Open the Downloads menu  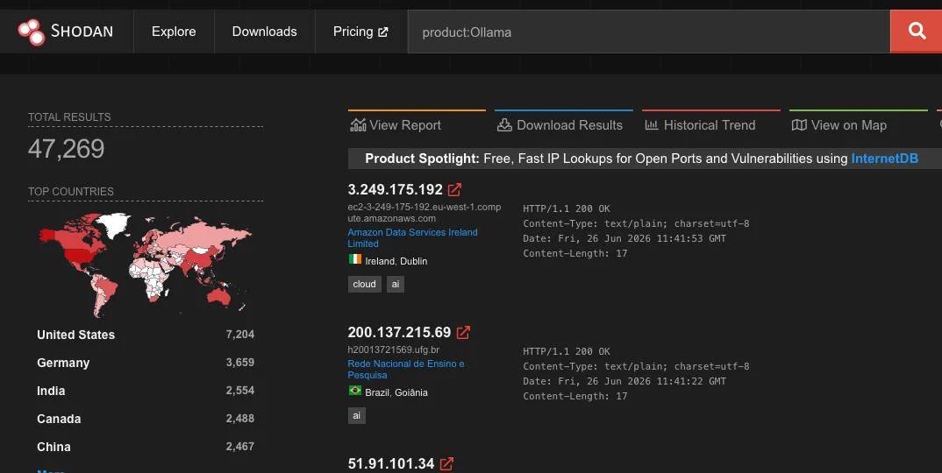[264, 32]
